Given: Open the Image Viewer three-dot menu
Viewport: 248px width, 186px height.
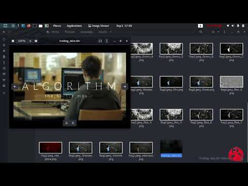Looking at the screenshot, I should [107, 41].
